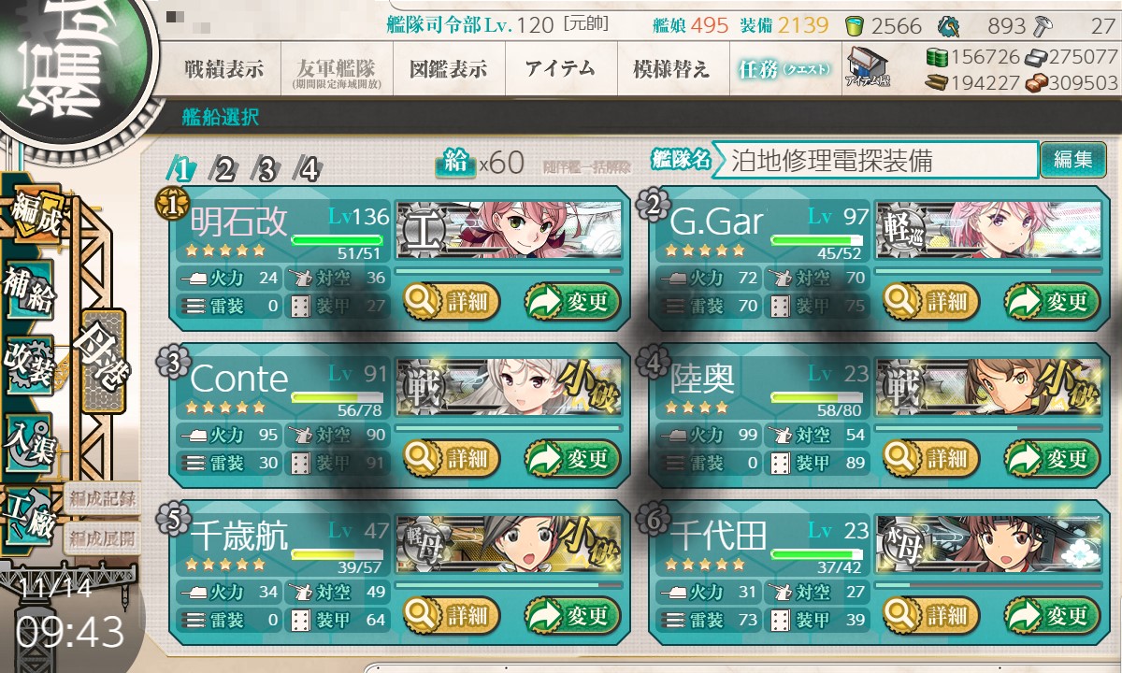This screenshot has height=673, width=1122.
Task: Switch to fleet 3 tab
Action: pos(266,169)
